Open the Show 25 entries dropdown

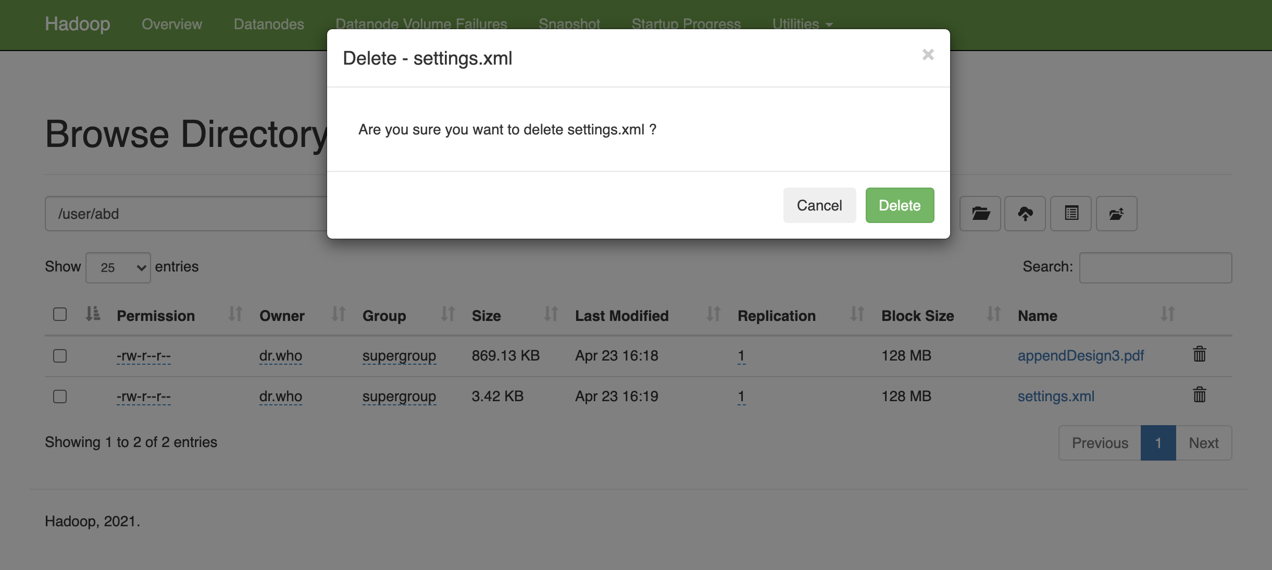pyautogui.click(x=118, y=268)
